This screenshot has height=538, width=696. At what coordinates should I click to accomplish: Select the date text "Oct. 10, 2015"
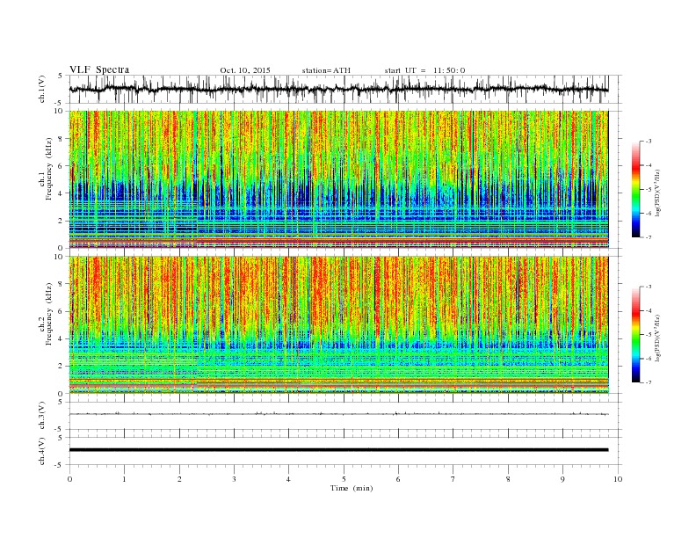click(x=245, y=70)
